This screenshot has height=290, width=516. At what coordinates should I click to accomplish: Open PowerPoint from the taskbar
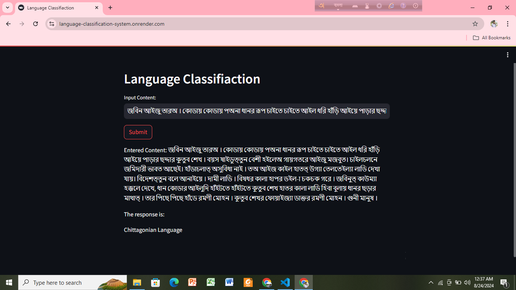pyautogui.click(x=192, y=282)
